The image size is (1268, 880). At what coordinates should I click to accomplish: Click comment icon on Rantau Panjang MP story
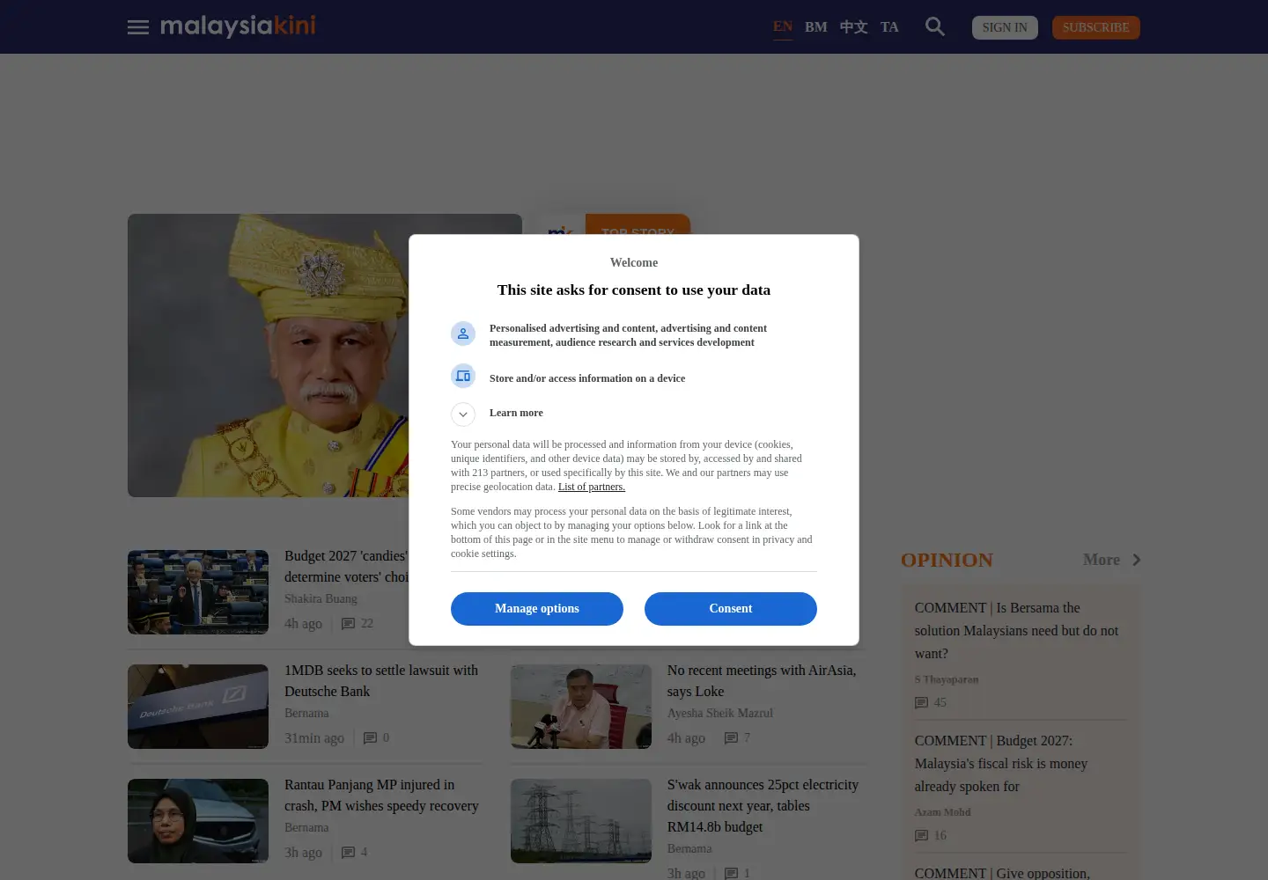[348, 853]
